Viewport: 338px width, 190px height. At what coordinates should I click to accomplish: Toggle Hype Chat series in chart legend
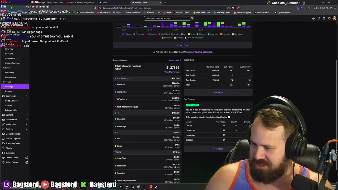pyautogui.click(x=225, y=34)
